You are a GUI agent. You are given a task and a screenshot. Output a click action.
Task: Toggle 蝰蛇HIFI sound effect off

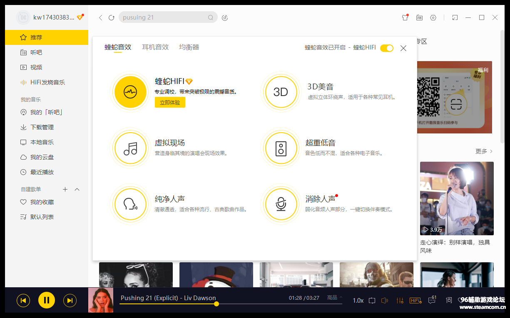click(386, 48)
